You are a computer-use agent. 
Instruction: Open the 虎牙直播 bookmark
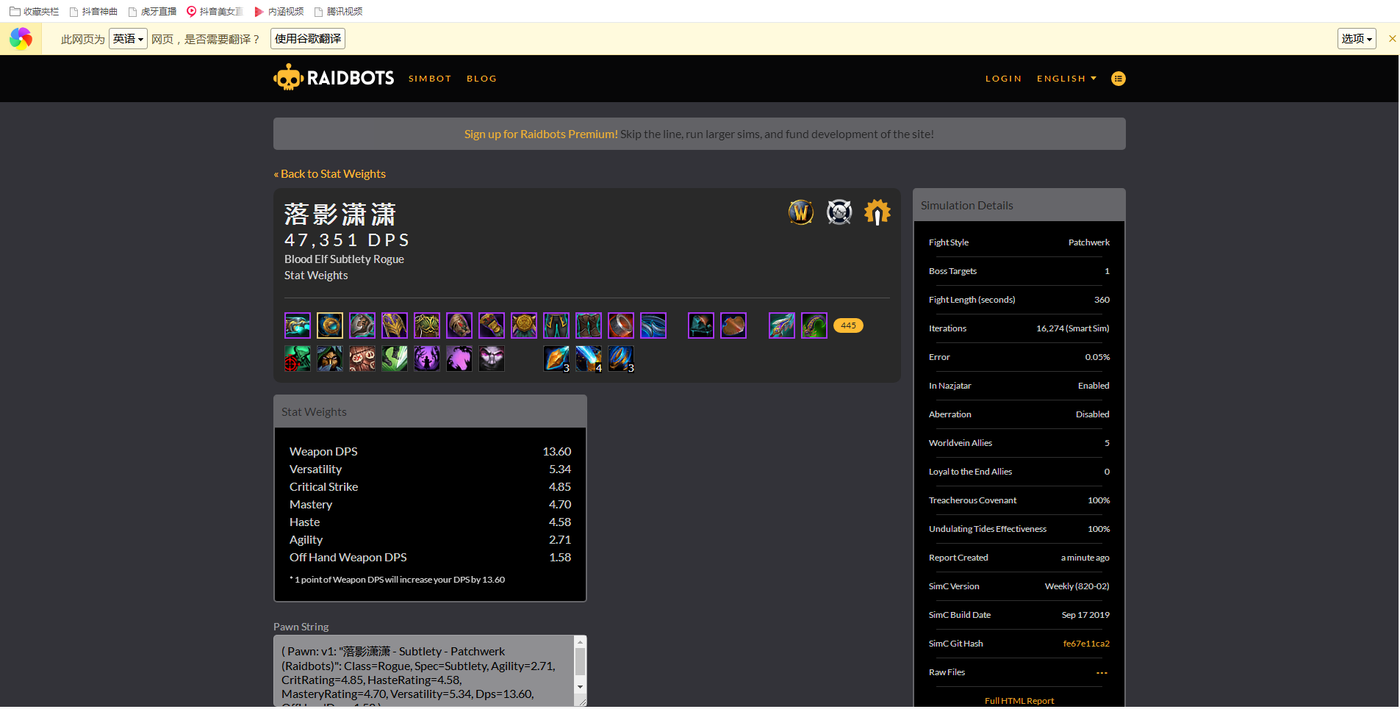152,11
